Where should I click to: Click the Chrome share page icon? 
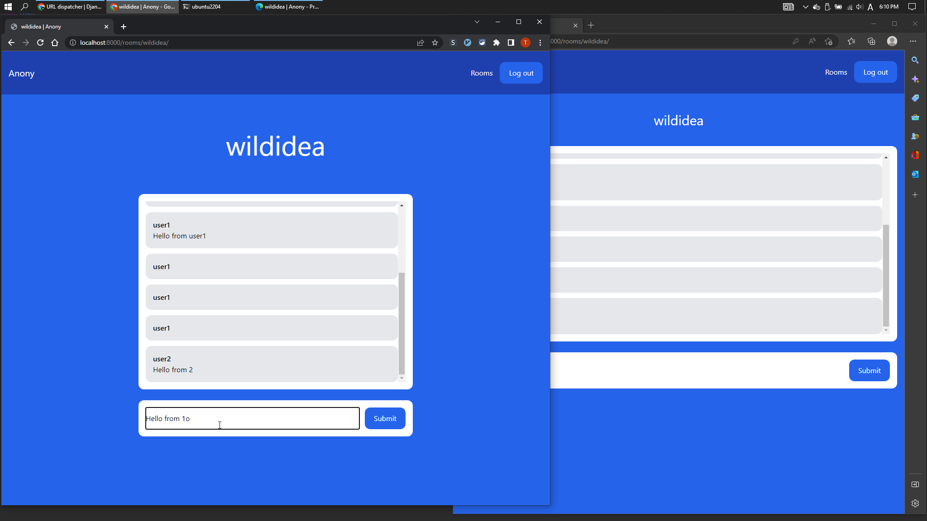(x=420, y=43)
